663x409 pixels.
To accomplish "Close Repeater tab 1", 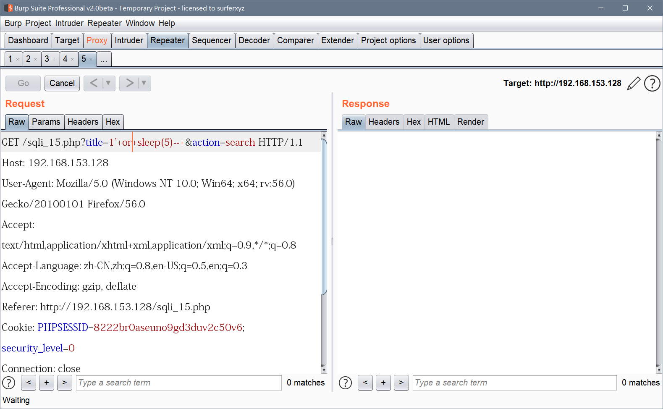I will pos(17,60).
